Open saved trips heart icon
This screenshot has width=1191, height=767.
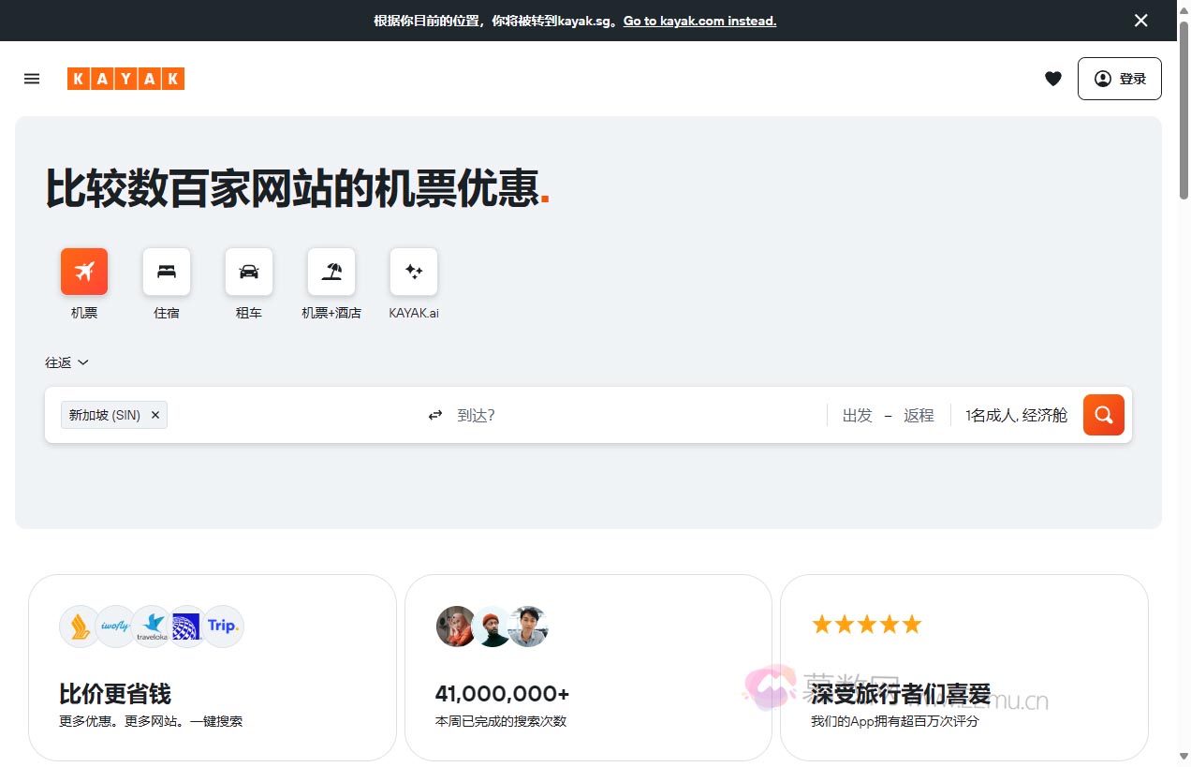click(x=1053, y=79)
